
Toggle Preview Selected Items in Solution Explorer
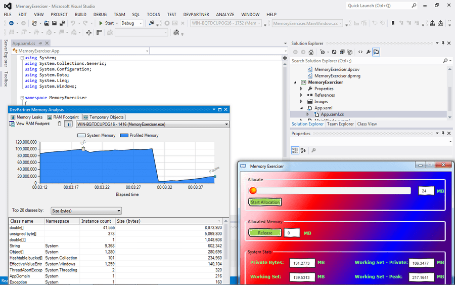click(377, 52)
